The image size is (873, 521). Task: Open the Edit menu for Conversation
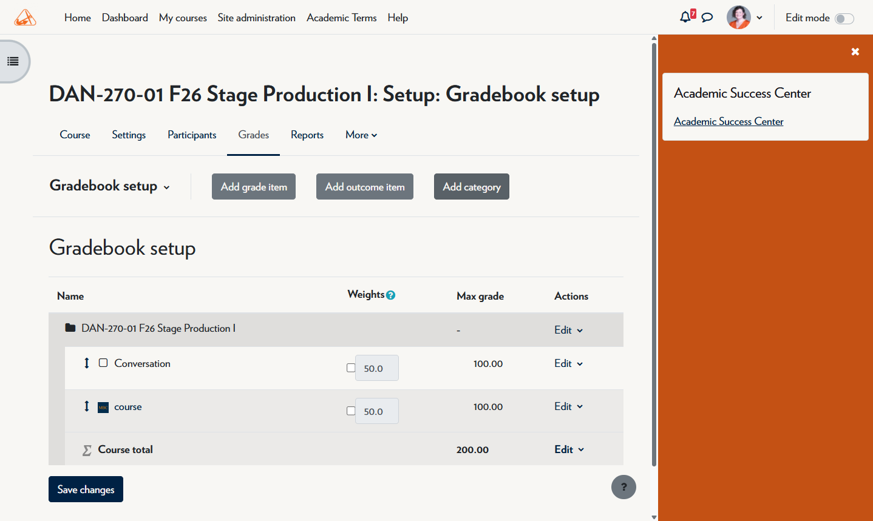[x=568, y=363]
